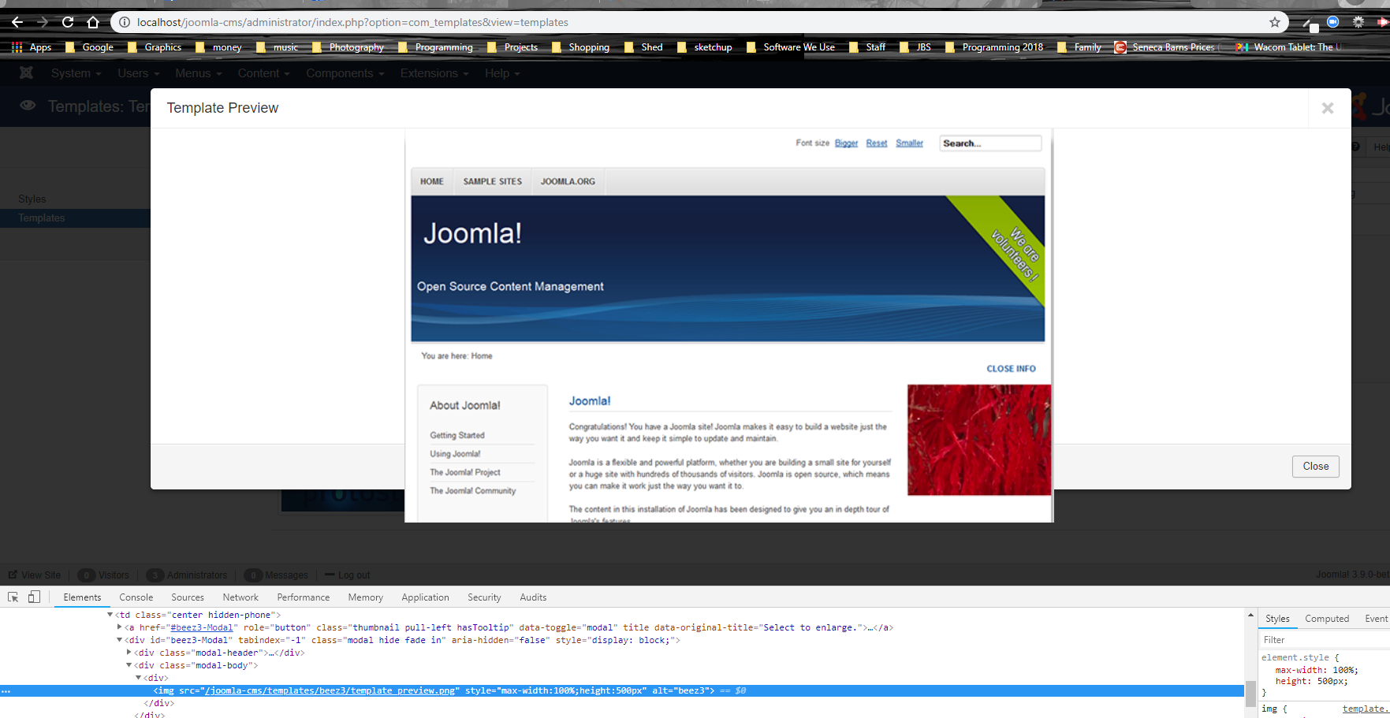Click the View Site status link
The width and height of the screenshot is (1390, 718).
click(x=35, y=575)
